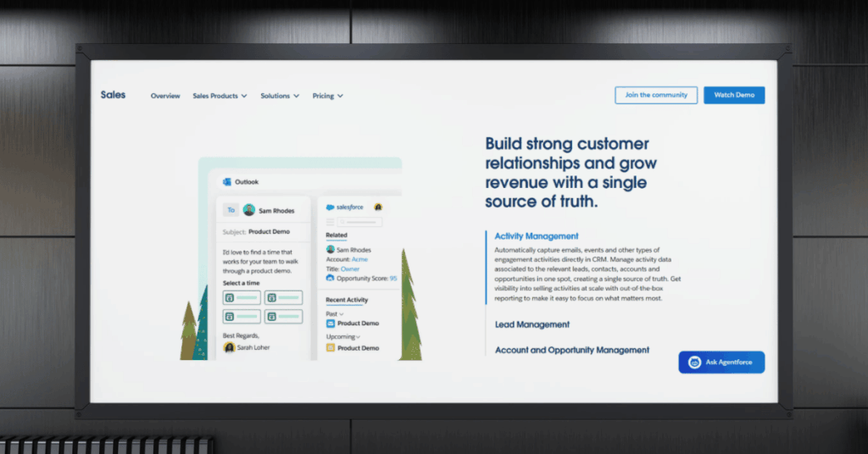The image size is (868, 454).
Task: Click the Sales logo text
Action: (x=113, y=95)
